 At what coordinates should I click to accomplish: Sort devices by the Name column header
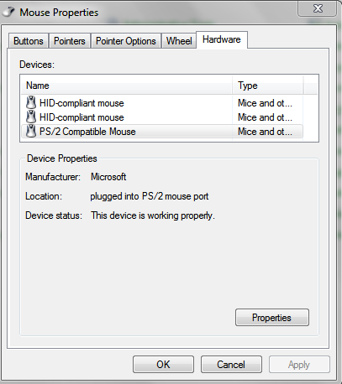coord(126,86)
